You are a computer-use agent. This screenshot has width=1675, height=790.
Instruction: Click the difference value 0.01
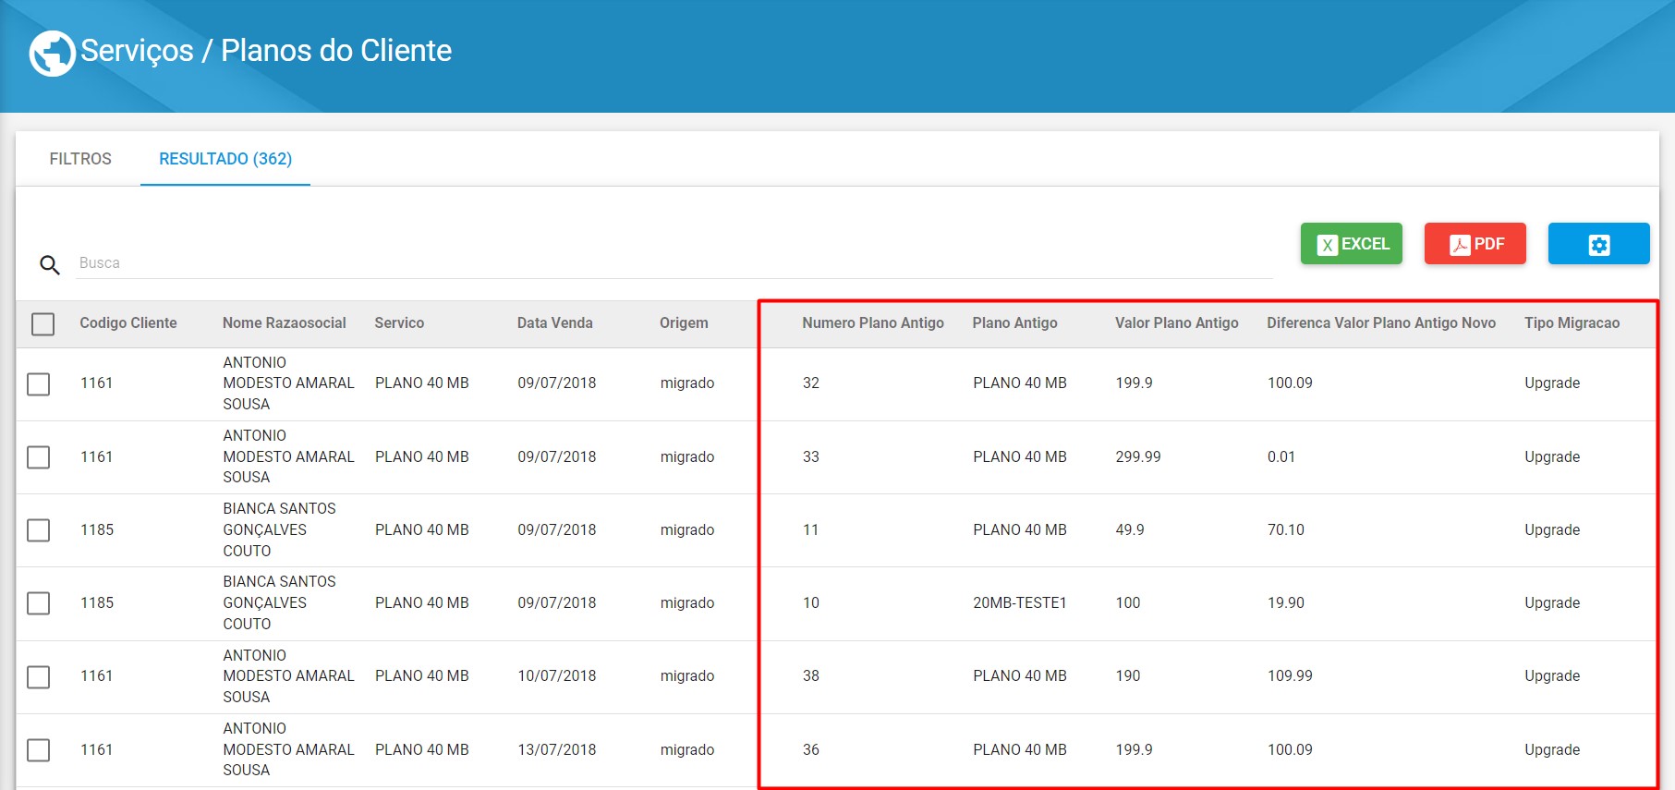(1281, 457)
